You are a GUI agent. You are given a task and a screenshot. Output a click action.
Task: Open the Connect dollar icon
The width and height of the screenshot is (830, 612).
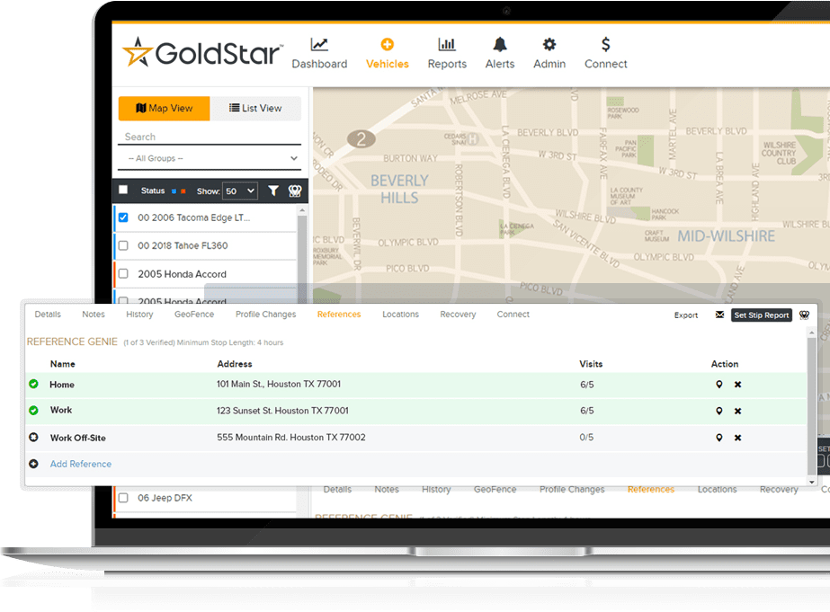[605, 44]
